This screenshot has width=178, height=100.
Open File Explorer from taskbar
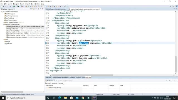coord(66,98)
